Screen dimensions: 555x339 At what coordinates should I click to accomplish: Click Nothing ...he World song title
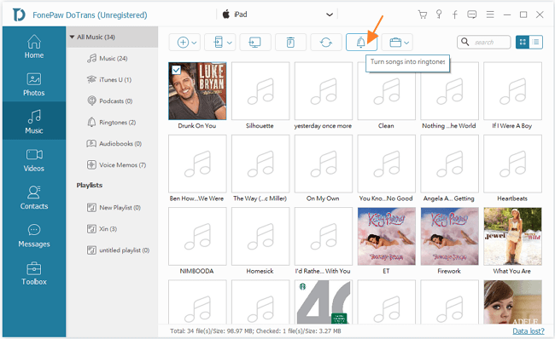coord(449,126)
